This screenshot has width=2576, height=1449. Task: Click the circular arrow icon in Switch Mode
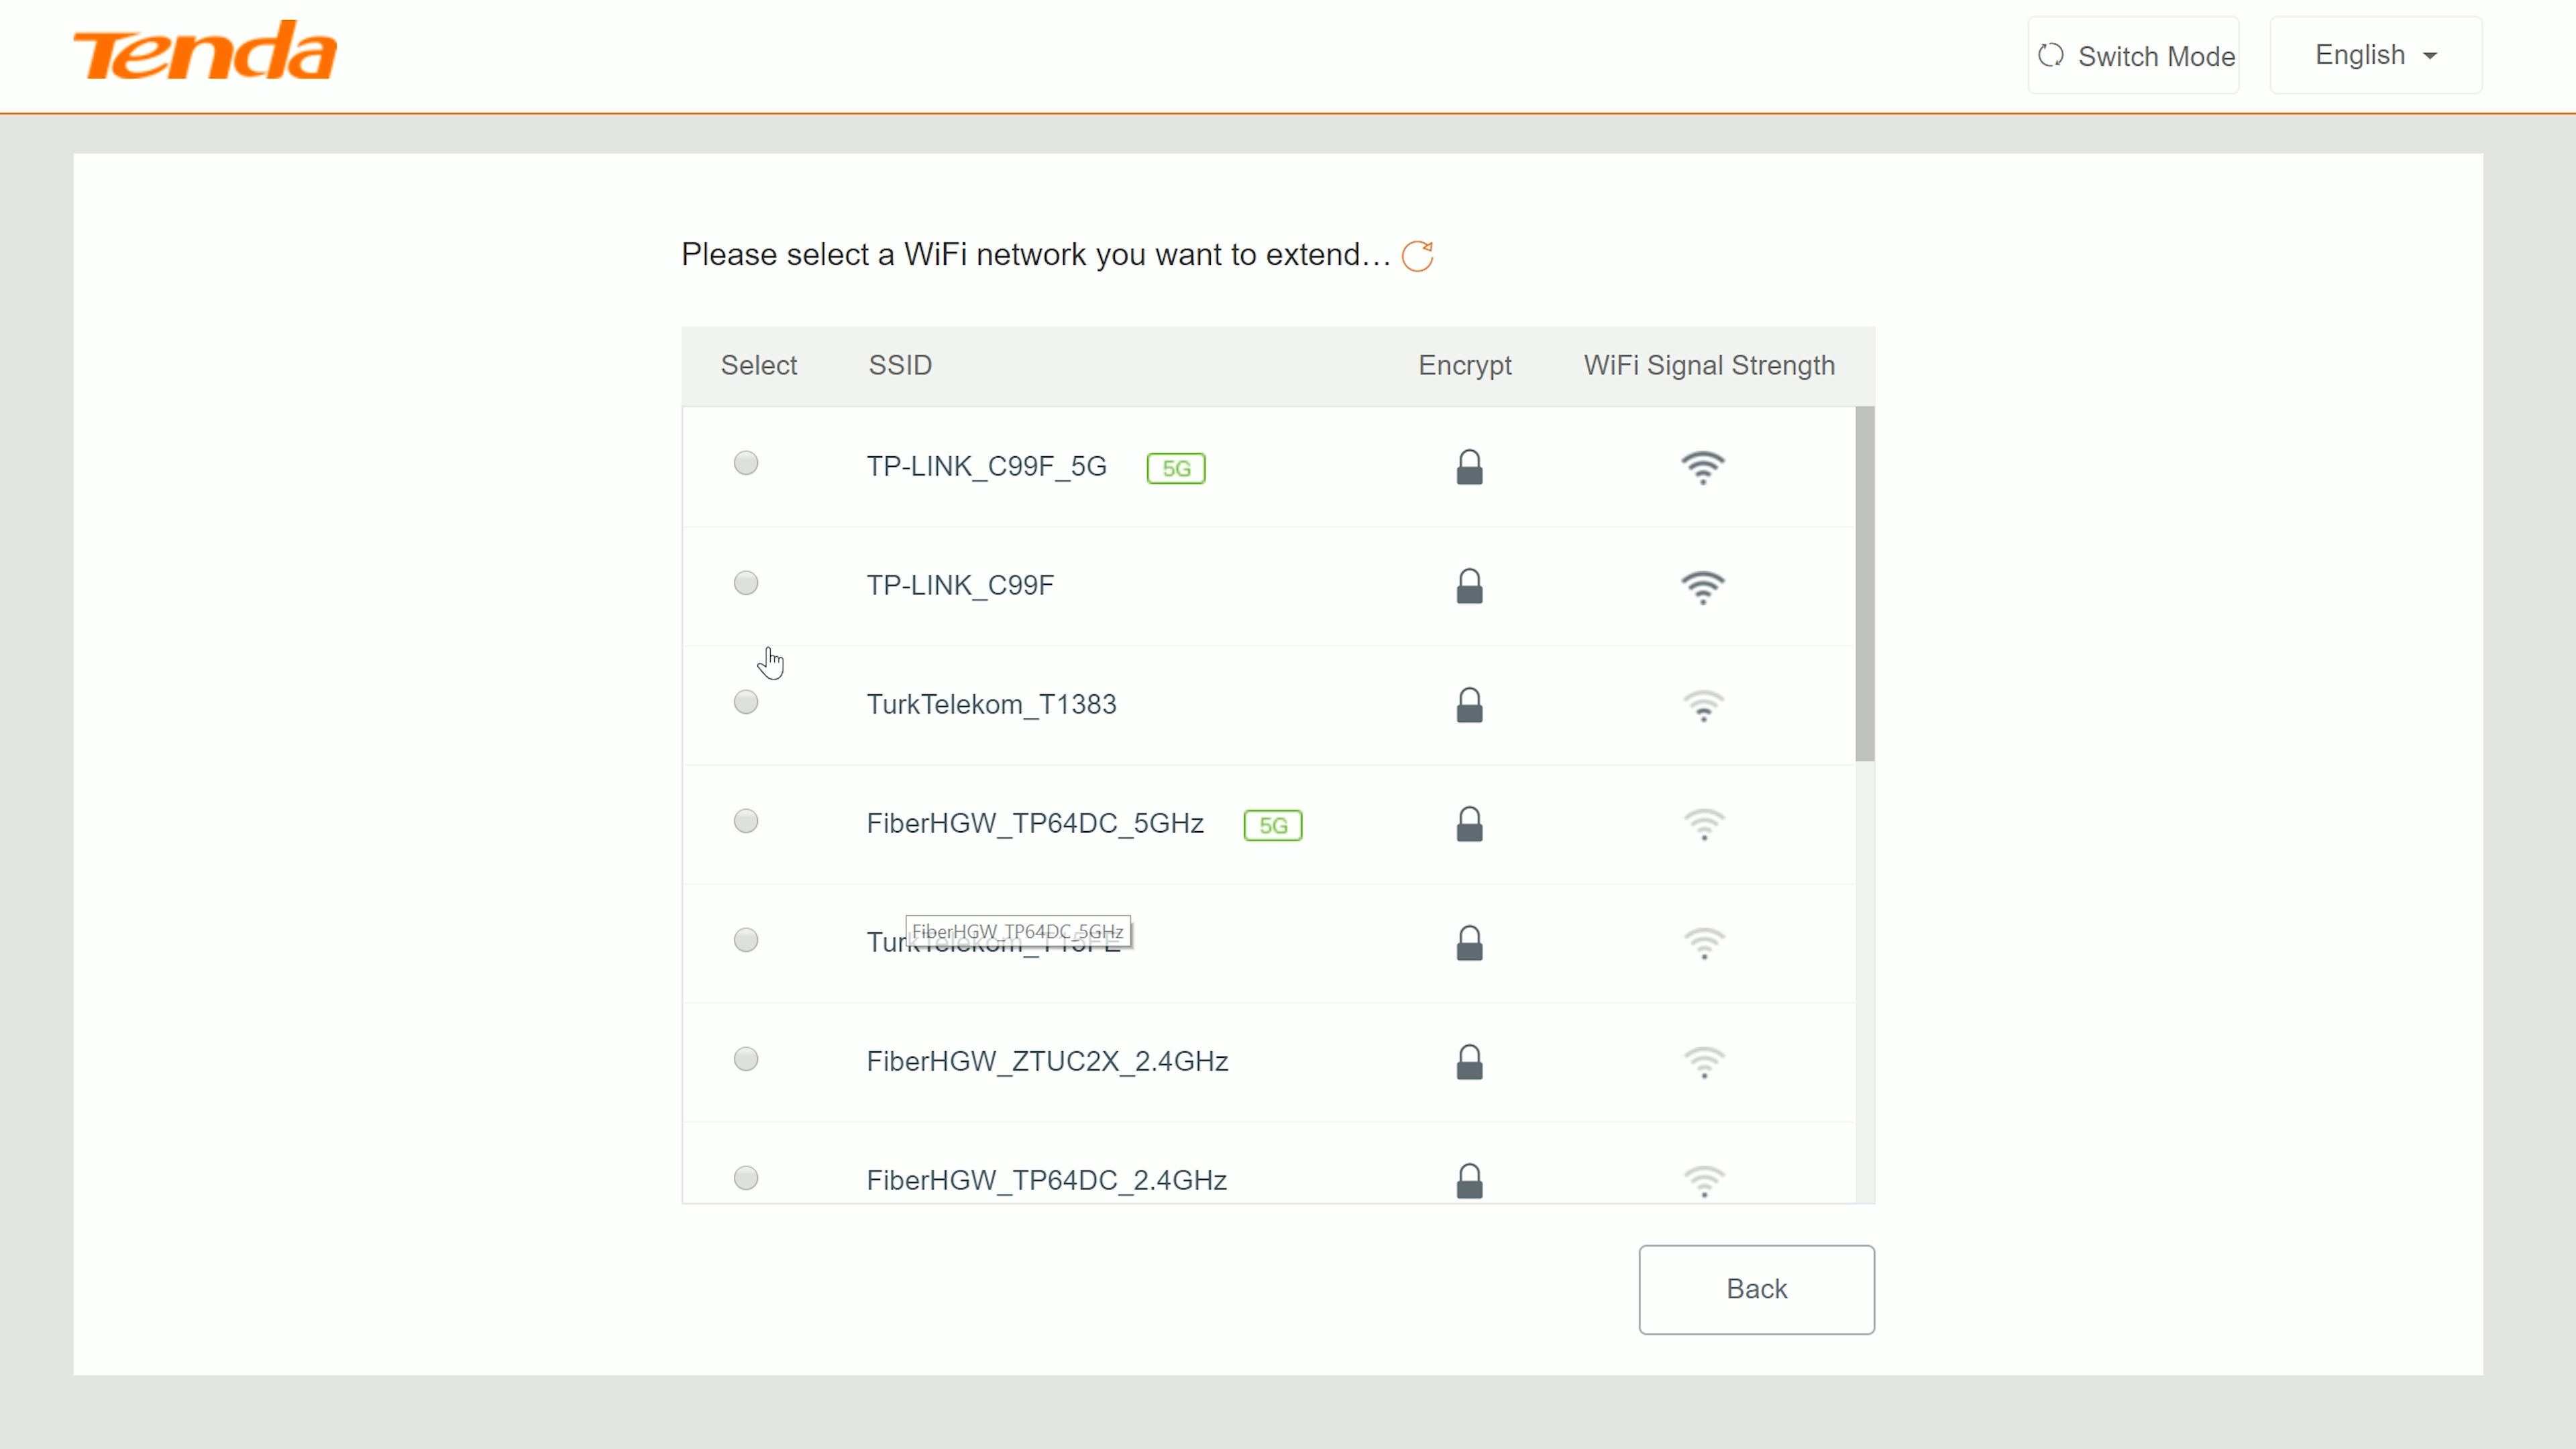tap(2051, 55)
